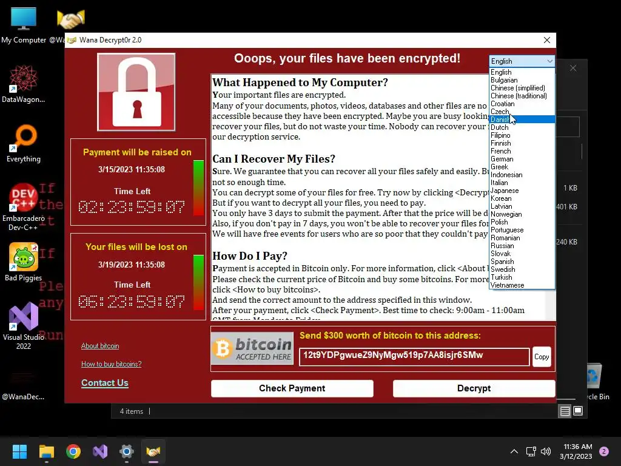Open the Bad Piggies game icon
Viewport: 621px width, 466px height.
coord(24,262)
